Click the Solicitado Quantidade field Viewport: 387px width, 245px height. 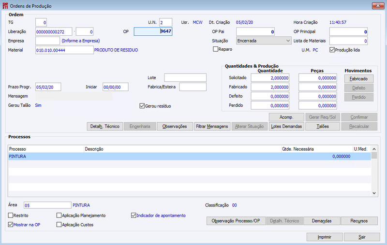click(270, 78)
